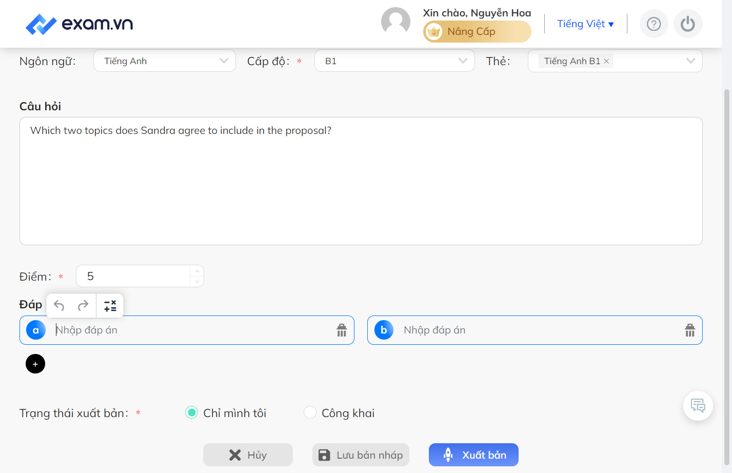The height and width of the screenshot is (473, 732).
Task: Decrease the Điểm value with down arrow
Action: coord(197,282)
